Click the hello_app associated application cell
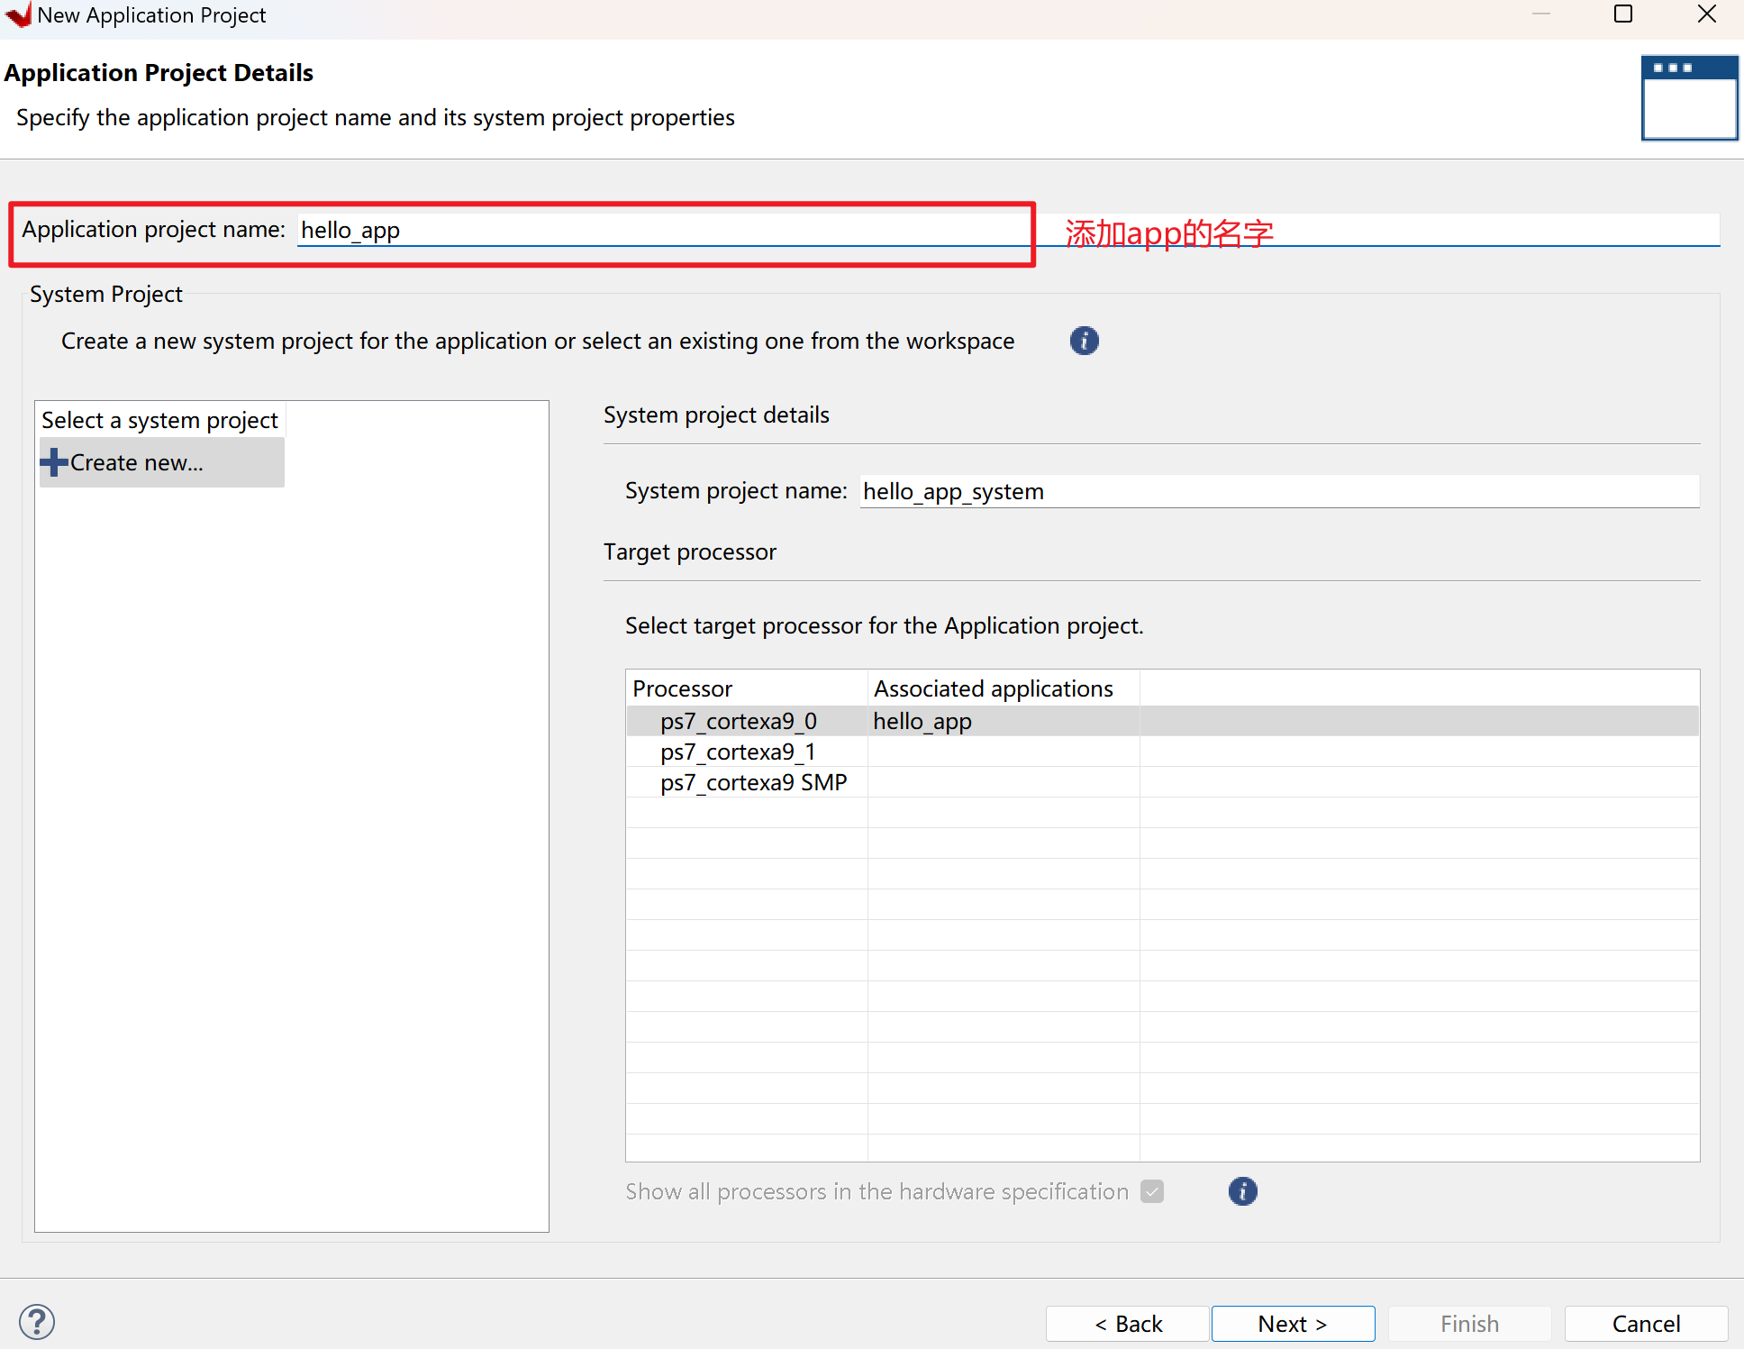This screenshot has height=1349, width=1744. [1004, 721]
